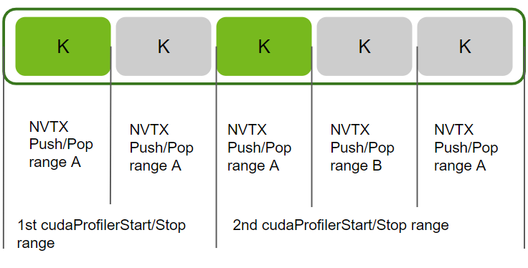Click the 2nd cudaProfilerStart/Stop range label
This screenshot has width=528, height=268.
(341, 225)
